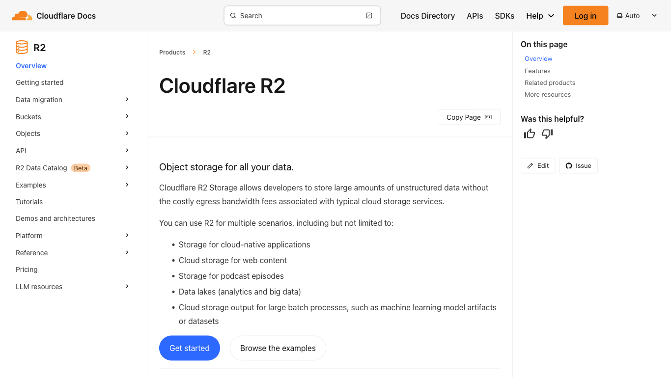Viewport: 671px width, 377px height.
Task: Click the Issue button
Action: click(578, 166)
